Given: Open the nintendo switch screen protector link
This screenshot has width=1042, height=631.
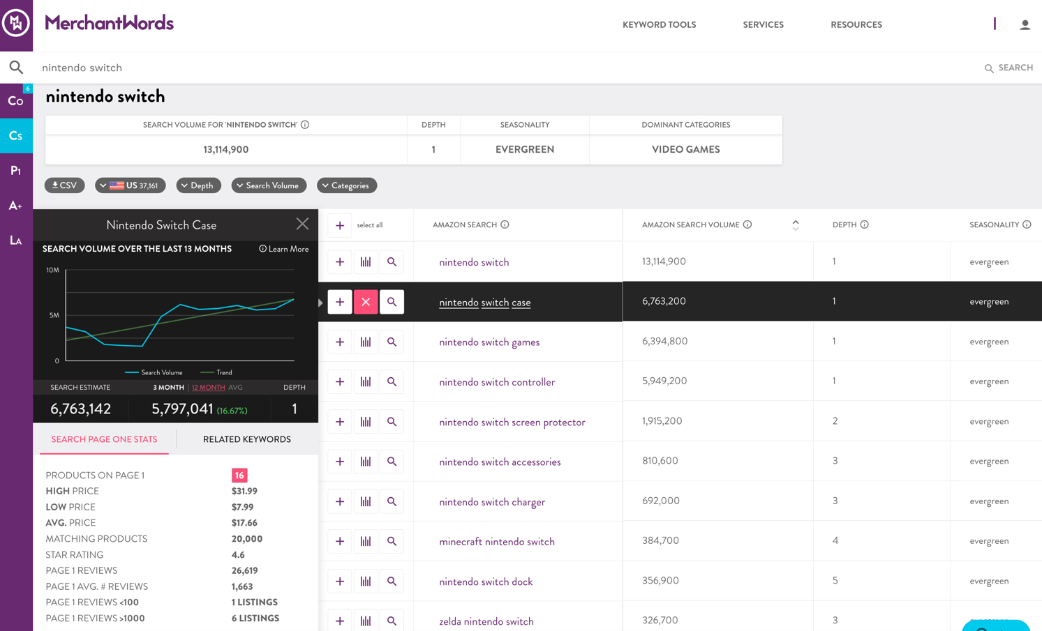Looking at the screenshot, I should tap(512, 423).
